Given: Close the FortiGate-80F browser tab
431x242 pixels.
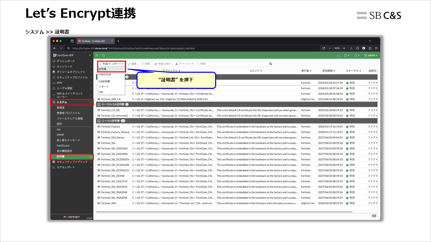Looking at the screenshot, I should [112, 41].
